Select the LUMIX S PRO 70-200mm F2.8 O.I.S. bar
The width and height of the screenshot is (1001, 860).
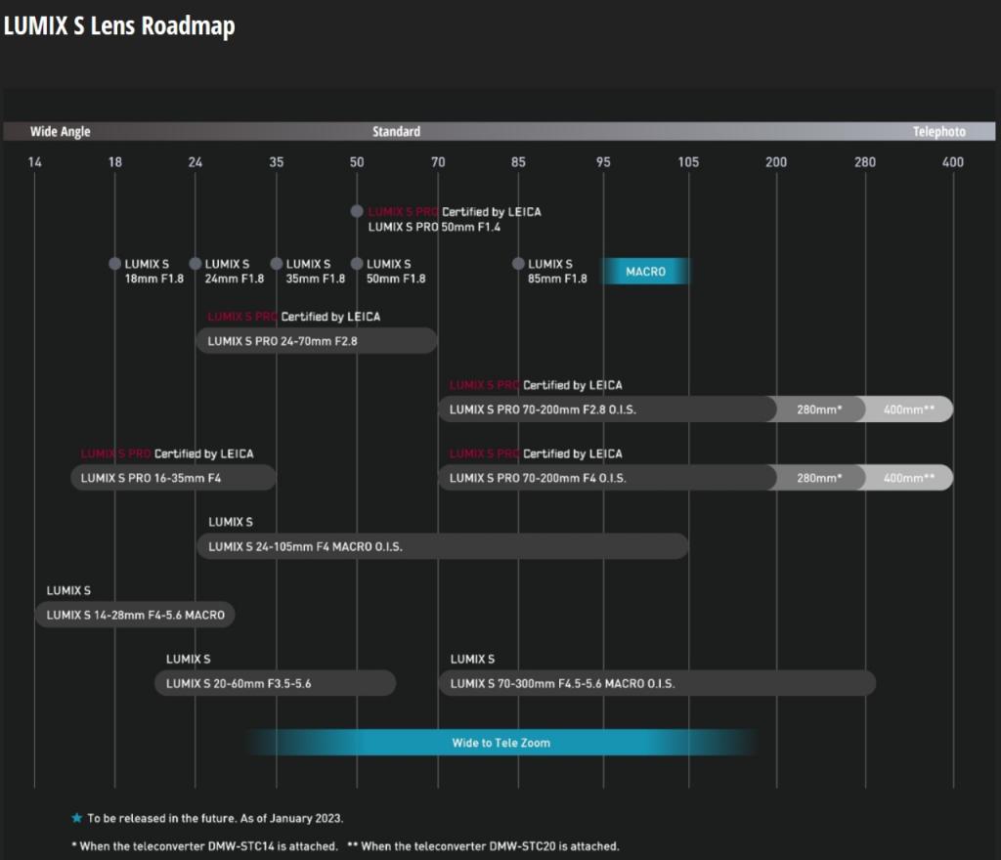[607, 408]
